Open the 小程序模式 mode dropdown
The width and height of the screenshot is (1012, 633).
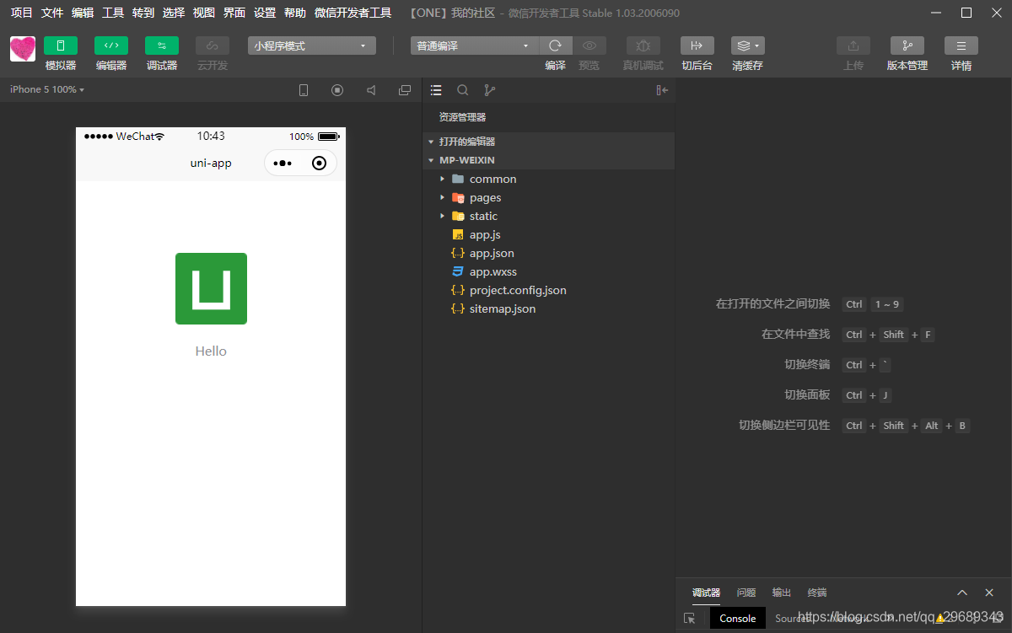(311, 46)
